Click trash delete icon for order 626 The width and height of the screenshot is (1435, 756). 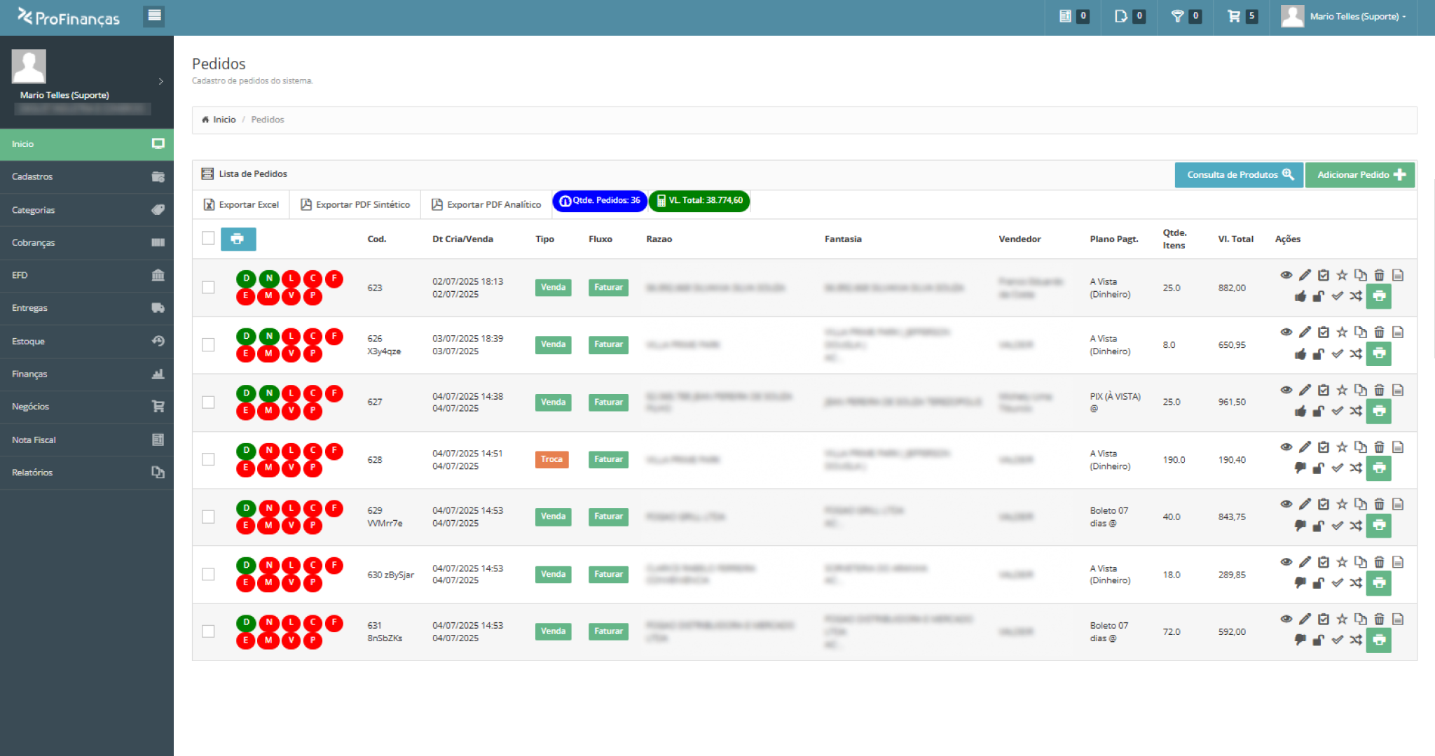pyautogui.click(x=1379, y=332)
